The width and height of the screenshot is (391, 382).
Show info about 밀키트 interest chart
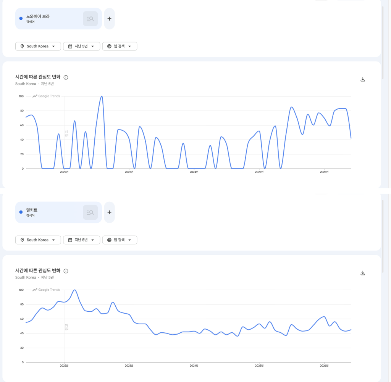click(66, 271)
